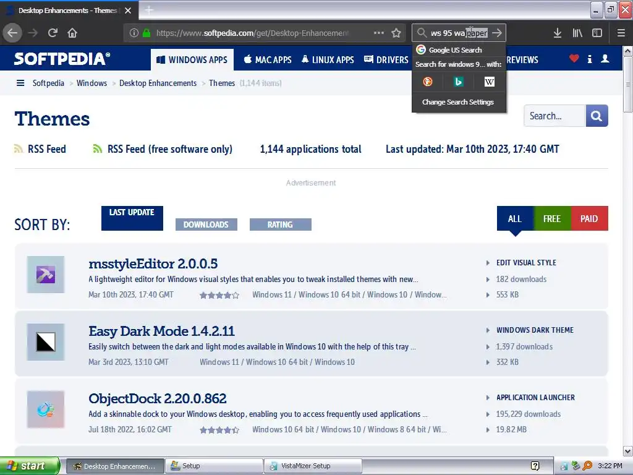Click the red heart favorites icon
The image size is (633, 475).
(574, 59)
